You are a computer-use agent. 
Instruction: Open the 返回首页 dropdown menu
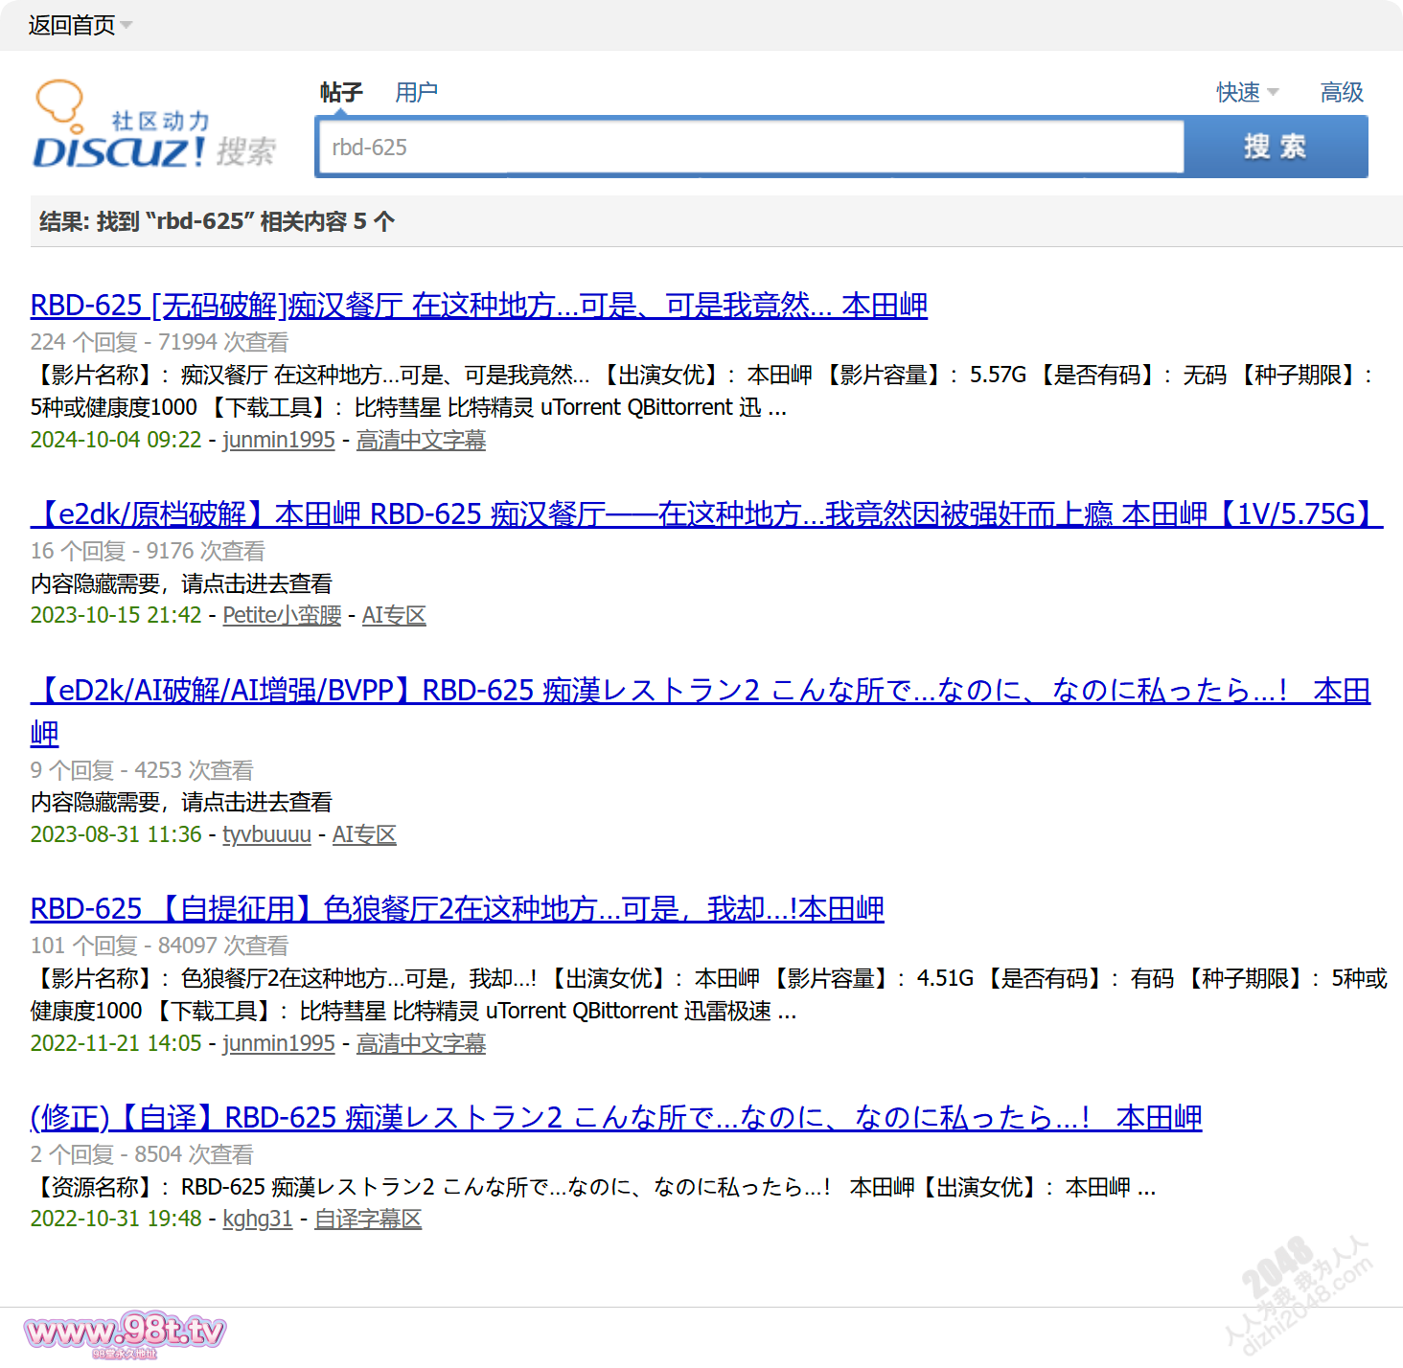pyautogui.click(x=80, y=25)
